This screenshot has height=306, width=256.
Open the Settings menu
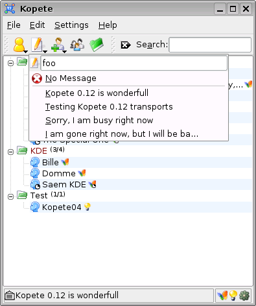[x=71, y=25]
